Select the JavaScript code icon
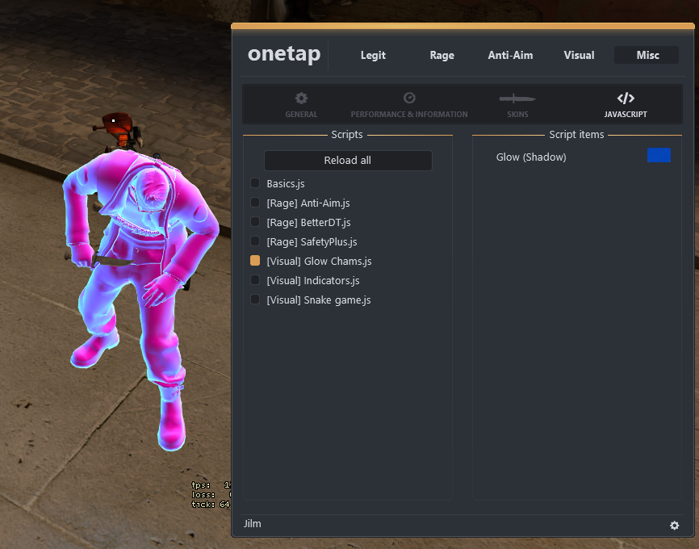This screenshot has width=699, height=549. pos(626,98)
